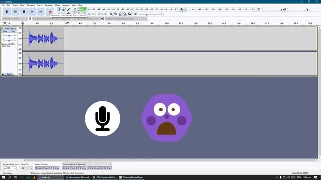The width and height of the screenshot is (321, 180).
Task: Click the track Select button
Action: tap(9, 74)
